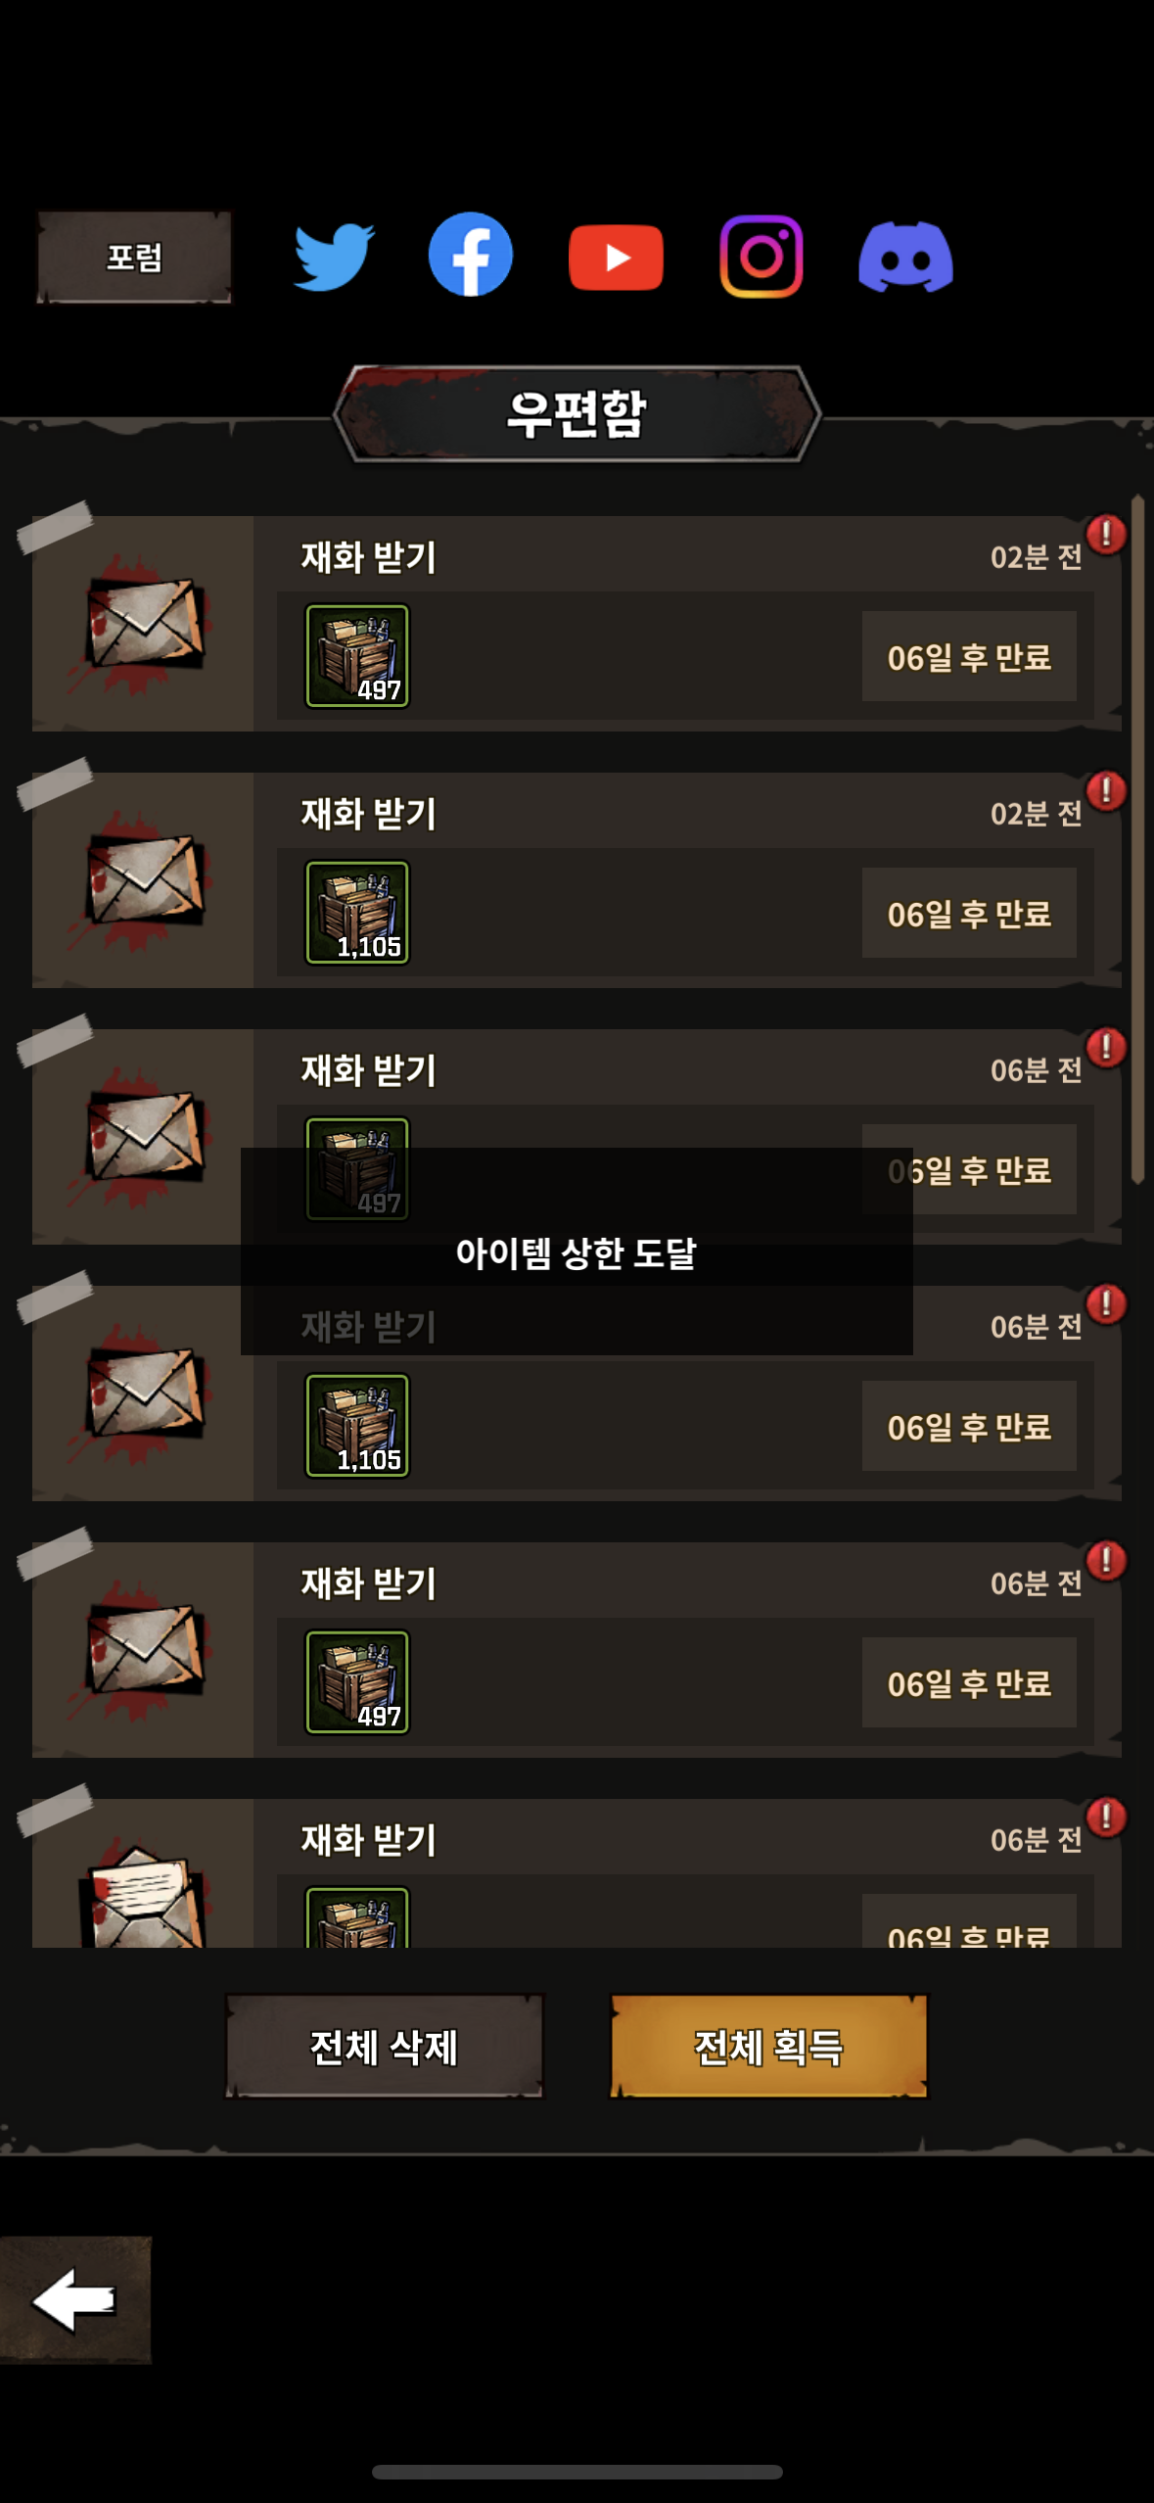Tap the 497 supply crate in first mail
The image size is (1154, 2503).
click(357, 655)
